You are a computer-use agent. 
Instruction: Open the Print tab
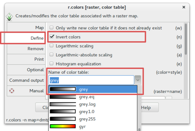click(26, 59)
